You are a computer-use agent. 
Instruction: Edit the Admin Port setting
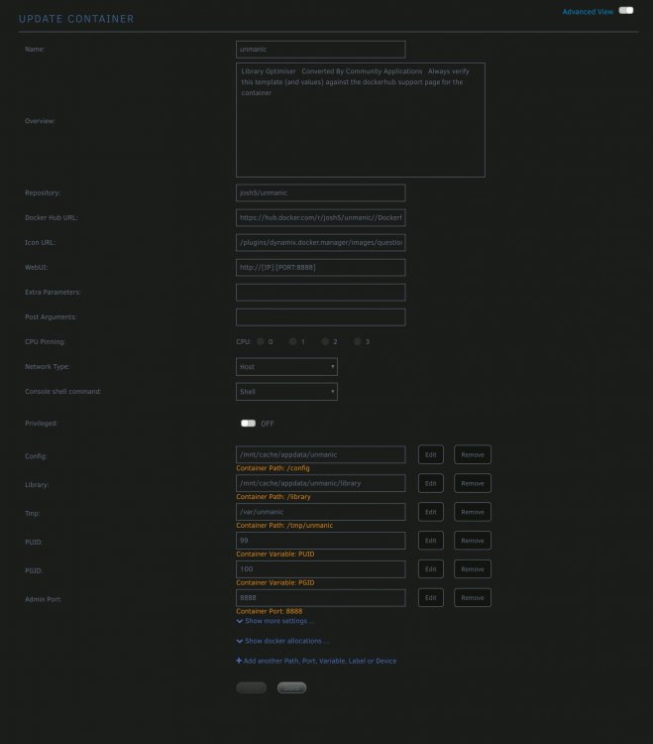(x=431, y=598)
